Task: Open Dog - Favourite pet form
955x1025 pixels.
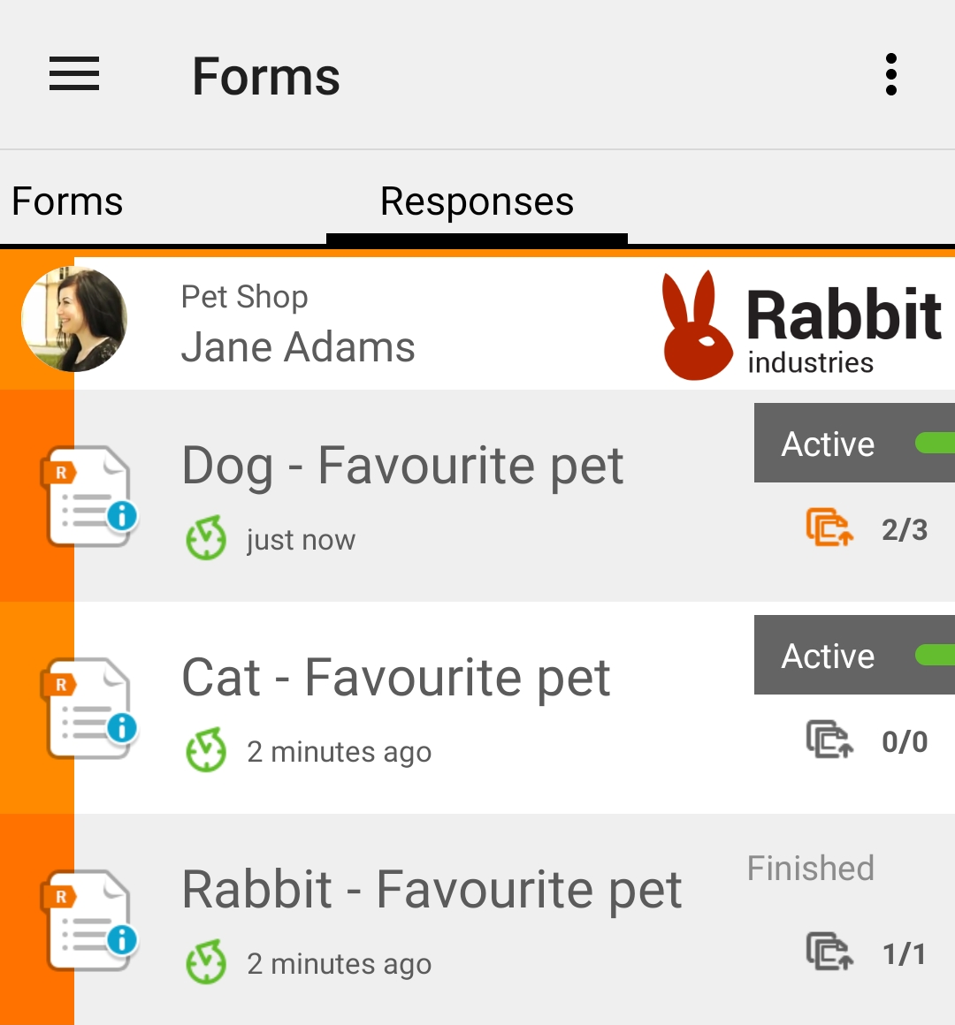Action: pos(402,466)
